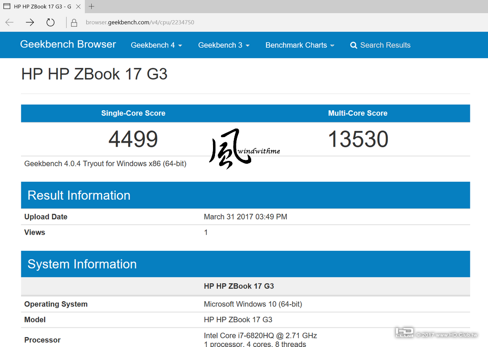
Task: Click the Result Information section header
Action: [245, 195]
